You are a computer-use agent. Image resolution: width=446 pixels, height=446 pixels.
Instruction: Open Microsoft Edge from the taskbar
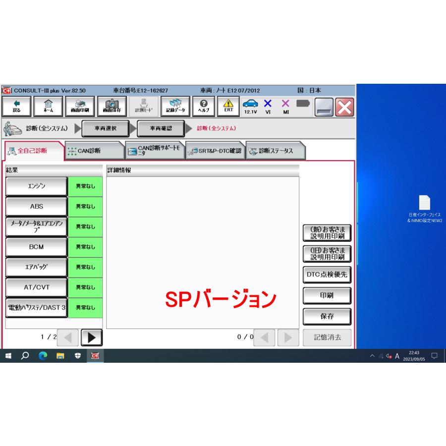point(43,356)
